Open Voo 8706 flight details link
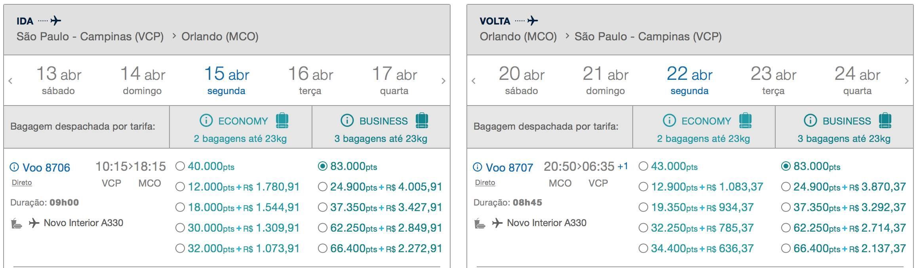This screenshot has height=268, width=917. [x=46, y=168]
